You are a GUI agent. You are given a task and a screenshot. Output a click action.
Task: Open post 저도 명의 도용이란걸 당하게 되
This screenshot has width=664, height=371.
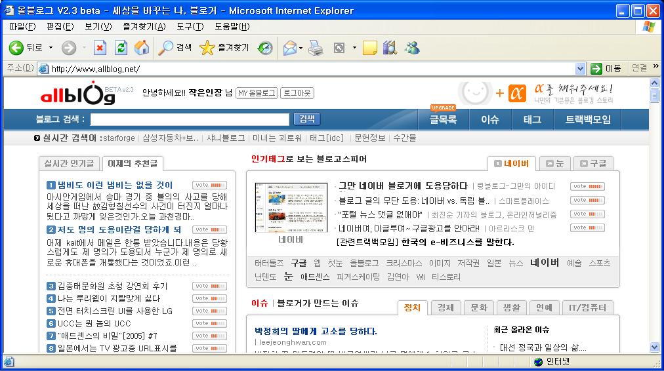119,229
